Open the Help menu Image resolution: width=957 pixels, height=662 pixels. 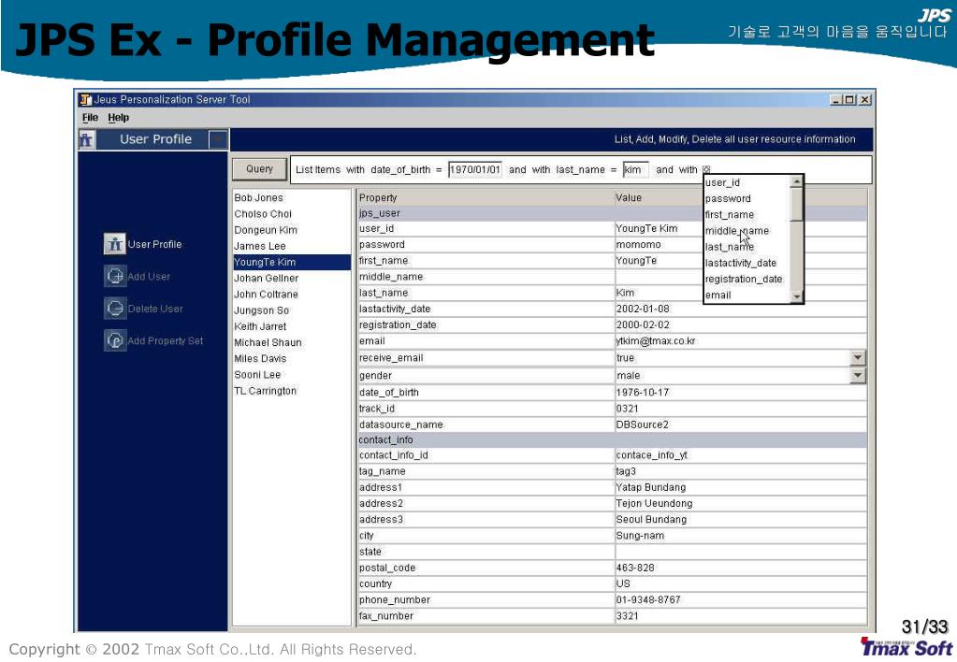pos(119,117)
